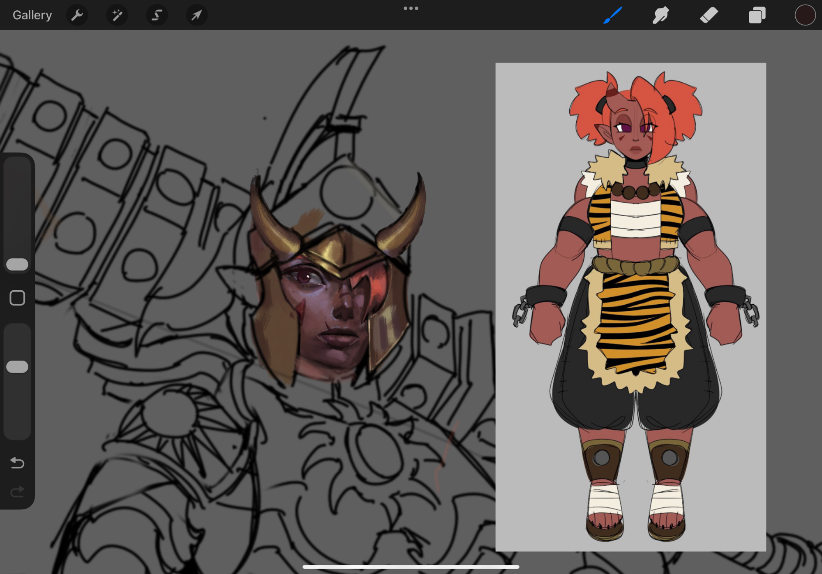Viewport: 822px width, 574px height.
Task: Click the brush size slider handle
Action: [17, 264]
